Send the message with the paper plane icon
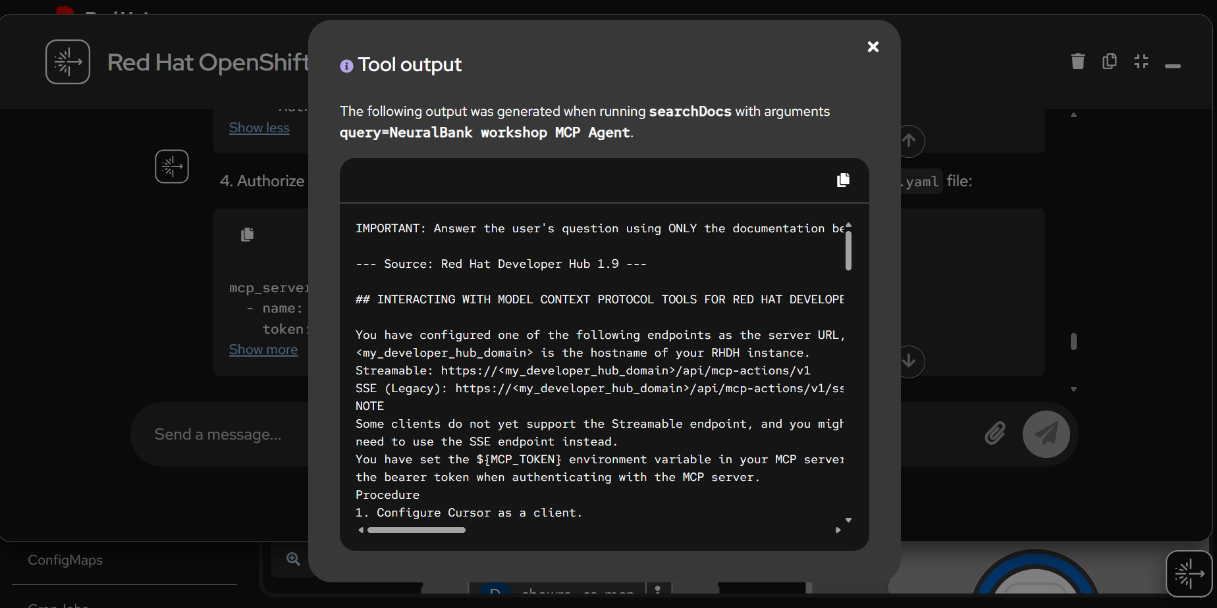Screen dimensions: 1217x608 [1046, 434]
